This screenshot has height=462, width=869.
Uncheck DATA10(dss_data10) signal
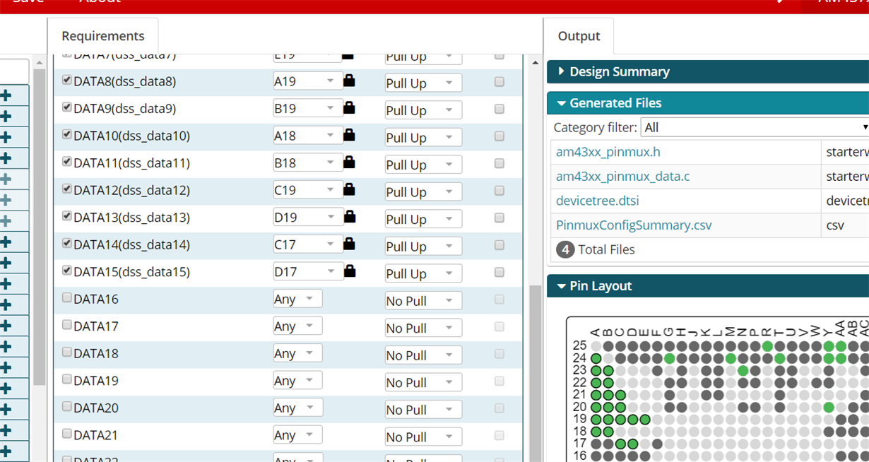(67, 134)
